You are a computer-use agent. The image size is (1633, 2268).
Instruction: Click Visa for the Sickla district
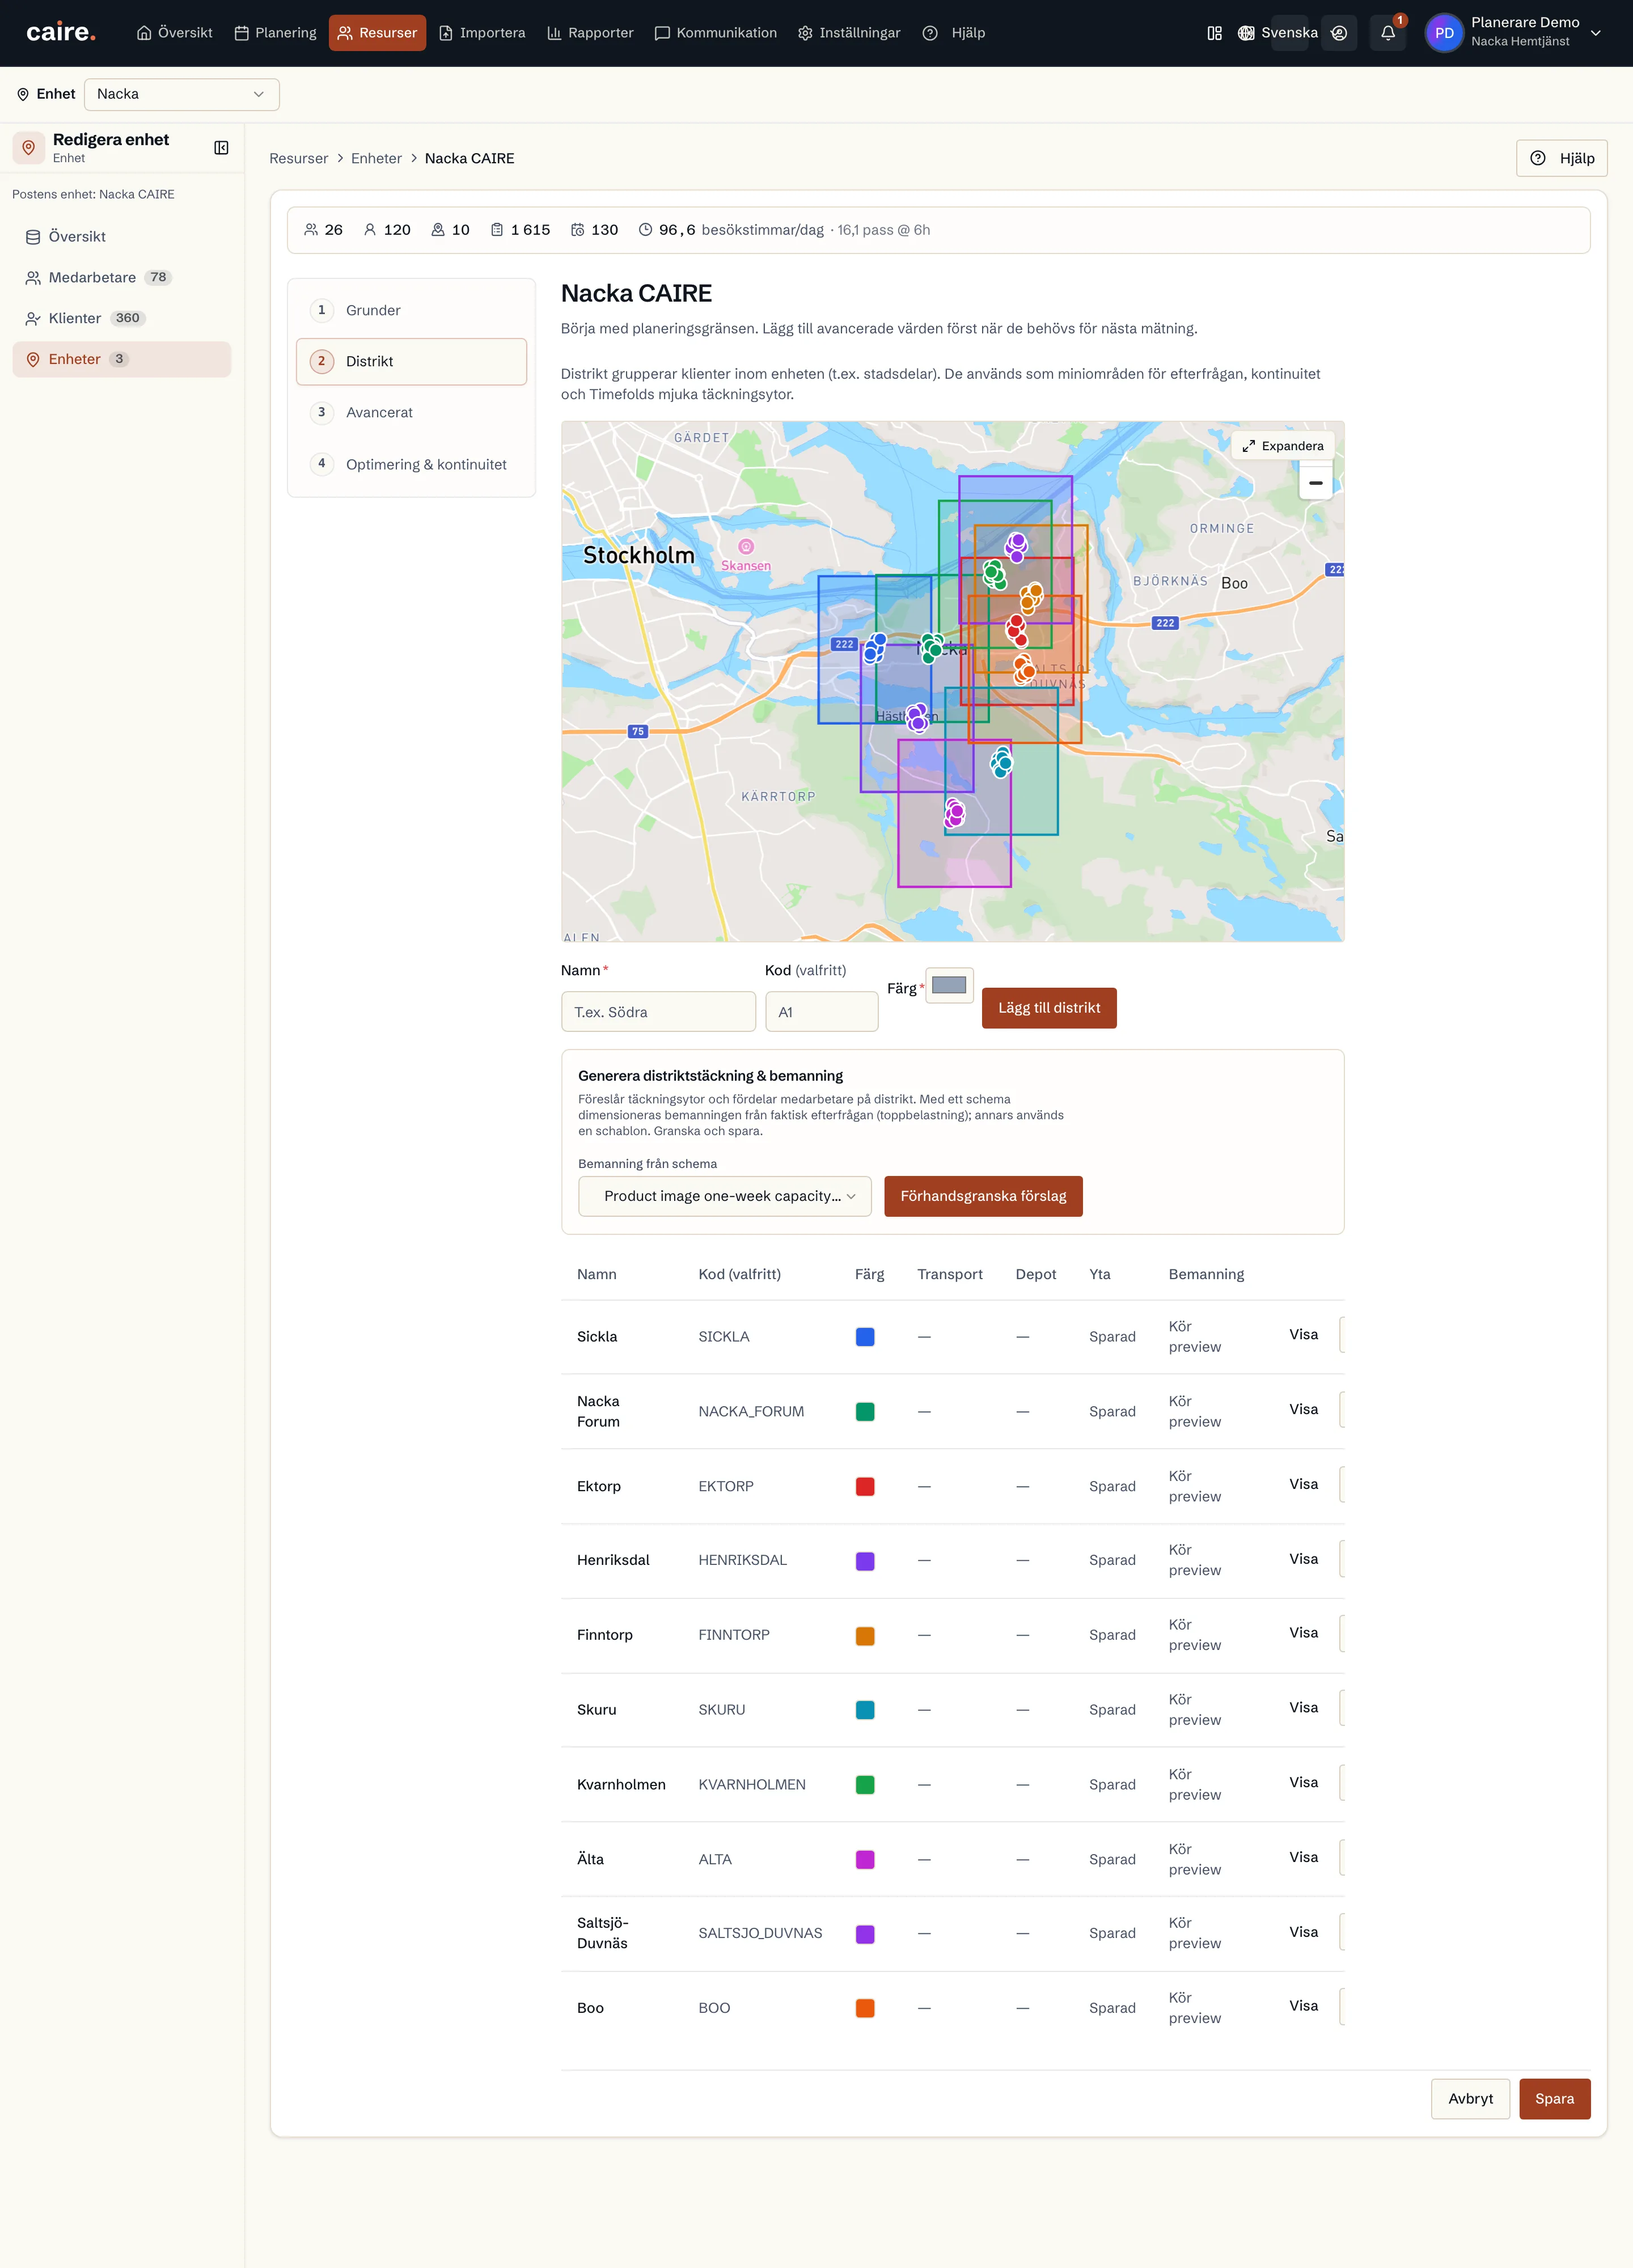1303,1334
